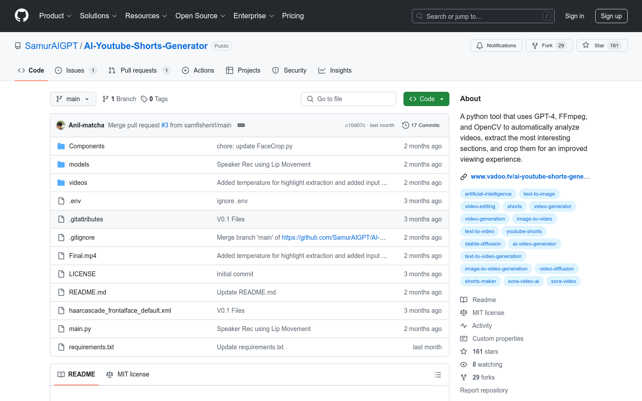Switch to the Pull requests tab
The image size is (642, 401).
point(140,70)
